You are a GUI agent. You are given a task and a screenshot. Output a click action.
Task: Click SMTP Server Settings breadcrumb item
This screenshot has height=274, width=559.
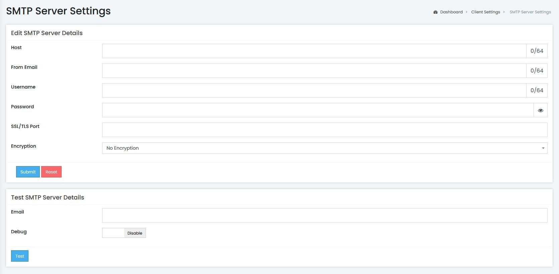tap(530, 12)
